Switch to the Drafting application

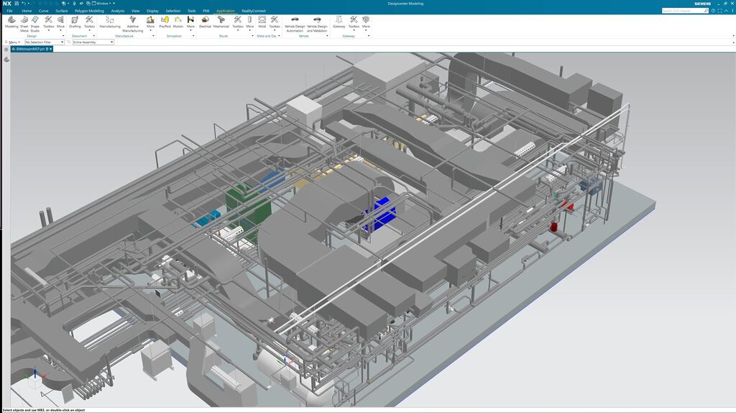(75, 21)
